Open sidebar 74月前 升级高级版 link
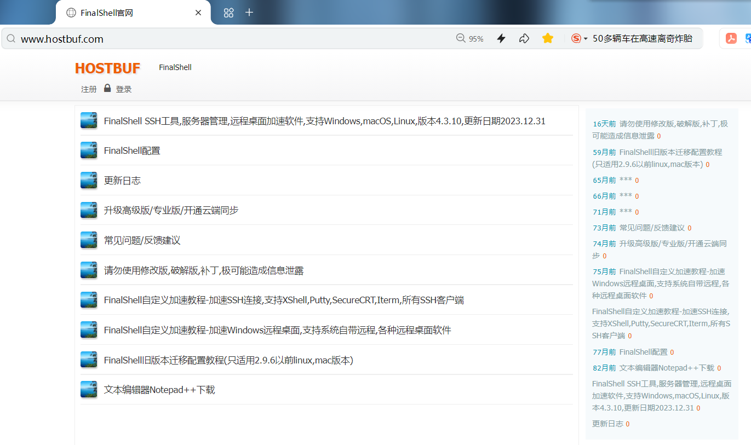 (x=660, y=250)
